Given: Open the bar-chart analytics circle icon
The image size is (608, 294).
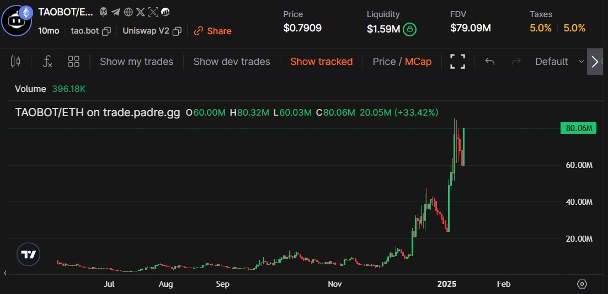Looking at the screenshot, I should 165,12.
